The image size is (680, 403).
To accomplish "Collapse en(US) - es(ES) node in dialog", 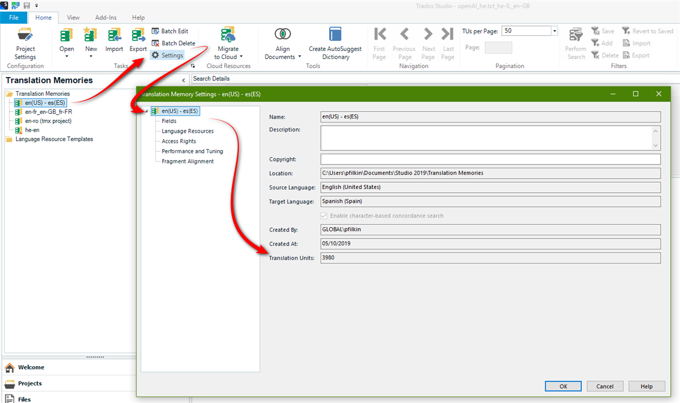I will click(146, 111).
